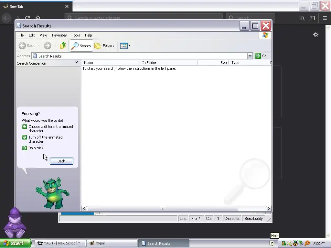This screenshot has width=331, height=248.
Task: Open the Tools menu
Action: (x=76, y=35)
